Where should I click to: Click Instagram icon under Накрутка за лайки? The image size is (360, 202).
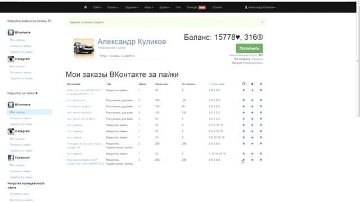pos(11,131)
